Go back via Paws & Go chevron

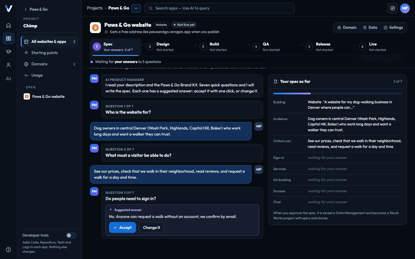pos(36,9)
